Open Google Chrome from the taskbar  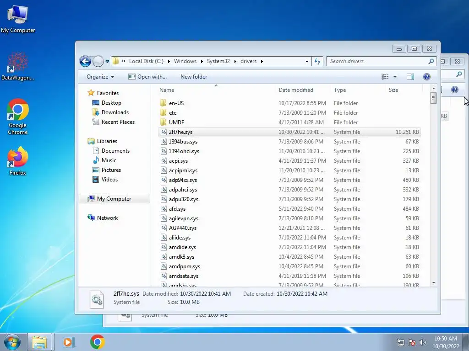97,342
